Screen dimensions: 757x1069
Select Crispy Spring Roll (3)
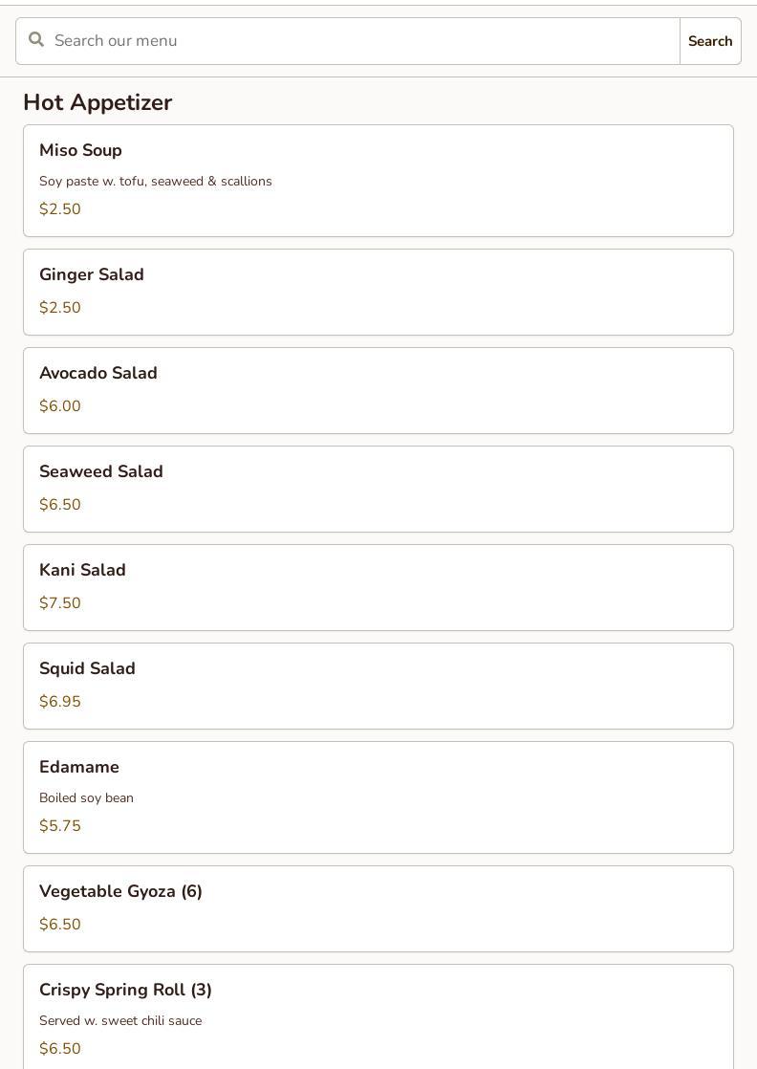[378, 1015]
